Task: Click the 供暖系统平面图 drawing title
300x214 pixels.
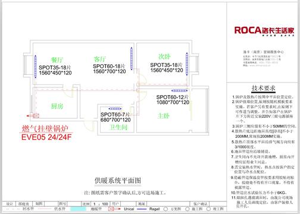Action: coord(118,181)
